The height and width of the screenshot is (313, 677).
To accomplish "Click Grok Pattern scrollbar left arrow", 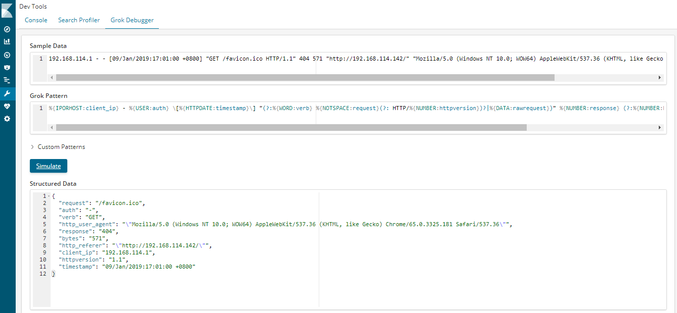I will pos(52,128).
